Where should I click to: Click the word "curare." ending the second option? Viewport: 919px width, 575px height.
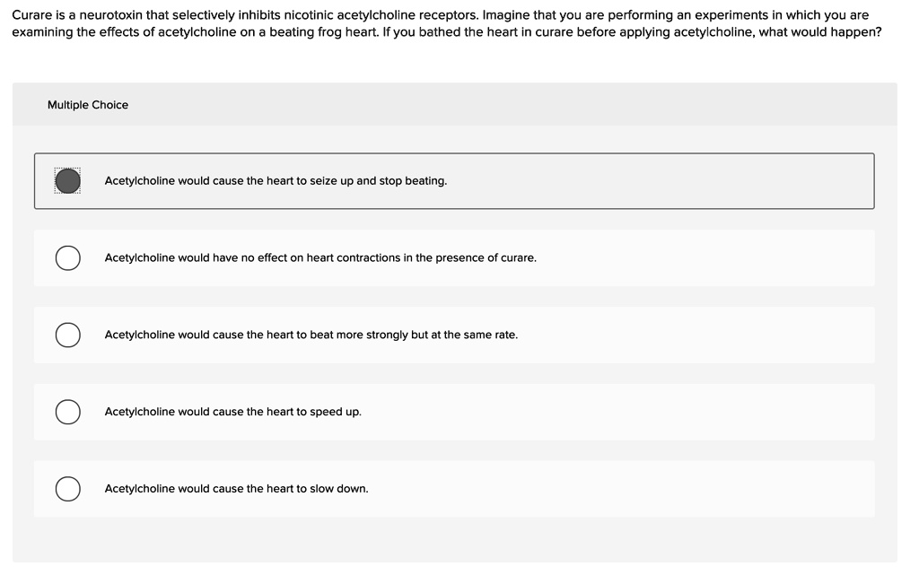[519, 257]
